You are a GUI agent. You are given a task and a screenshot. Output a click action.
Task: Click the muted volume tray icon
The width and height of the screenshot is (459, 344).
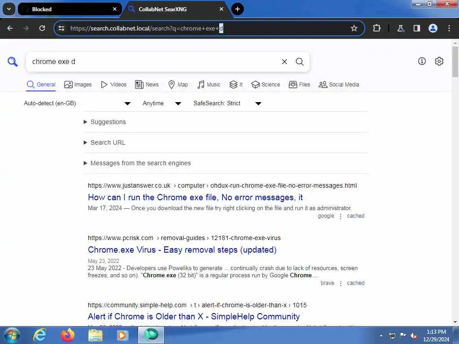click(414, 335)
